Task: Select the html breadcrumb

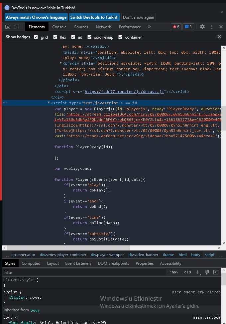Action: [182, 255]
